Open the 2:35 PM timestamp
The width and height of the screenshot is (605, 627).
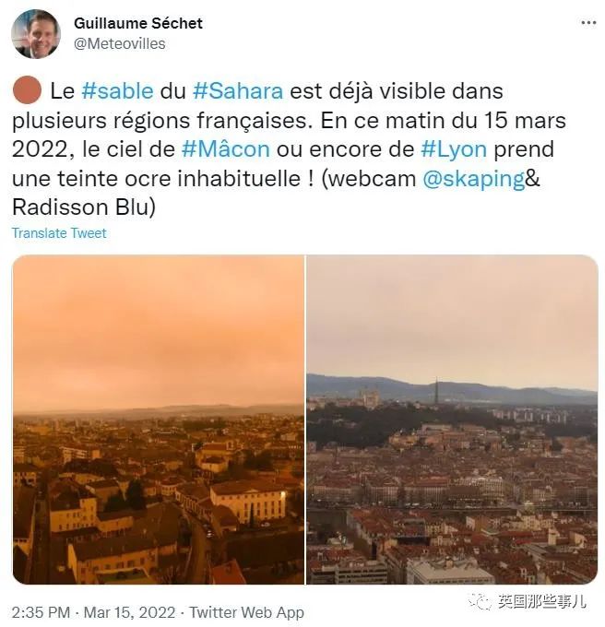coord(41,612)
